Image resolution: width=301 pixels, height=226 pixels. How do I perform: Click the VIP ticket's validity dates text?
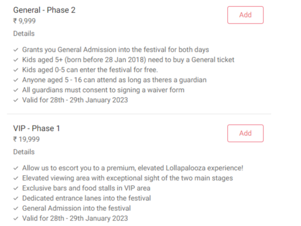click(75, 218)
